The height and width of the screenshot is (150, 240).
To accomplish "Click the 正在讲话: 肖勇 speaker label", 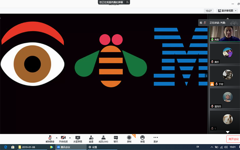I will pos(217,23).
